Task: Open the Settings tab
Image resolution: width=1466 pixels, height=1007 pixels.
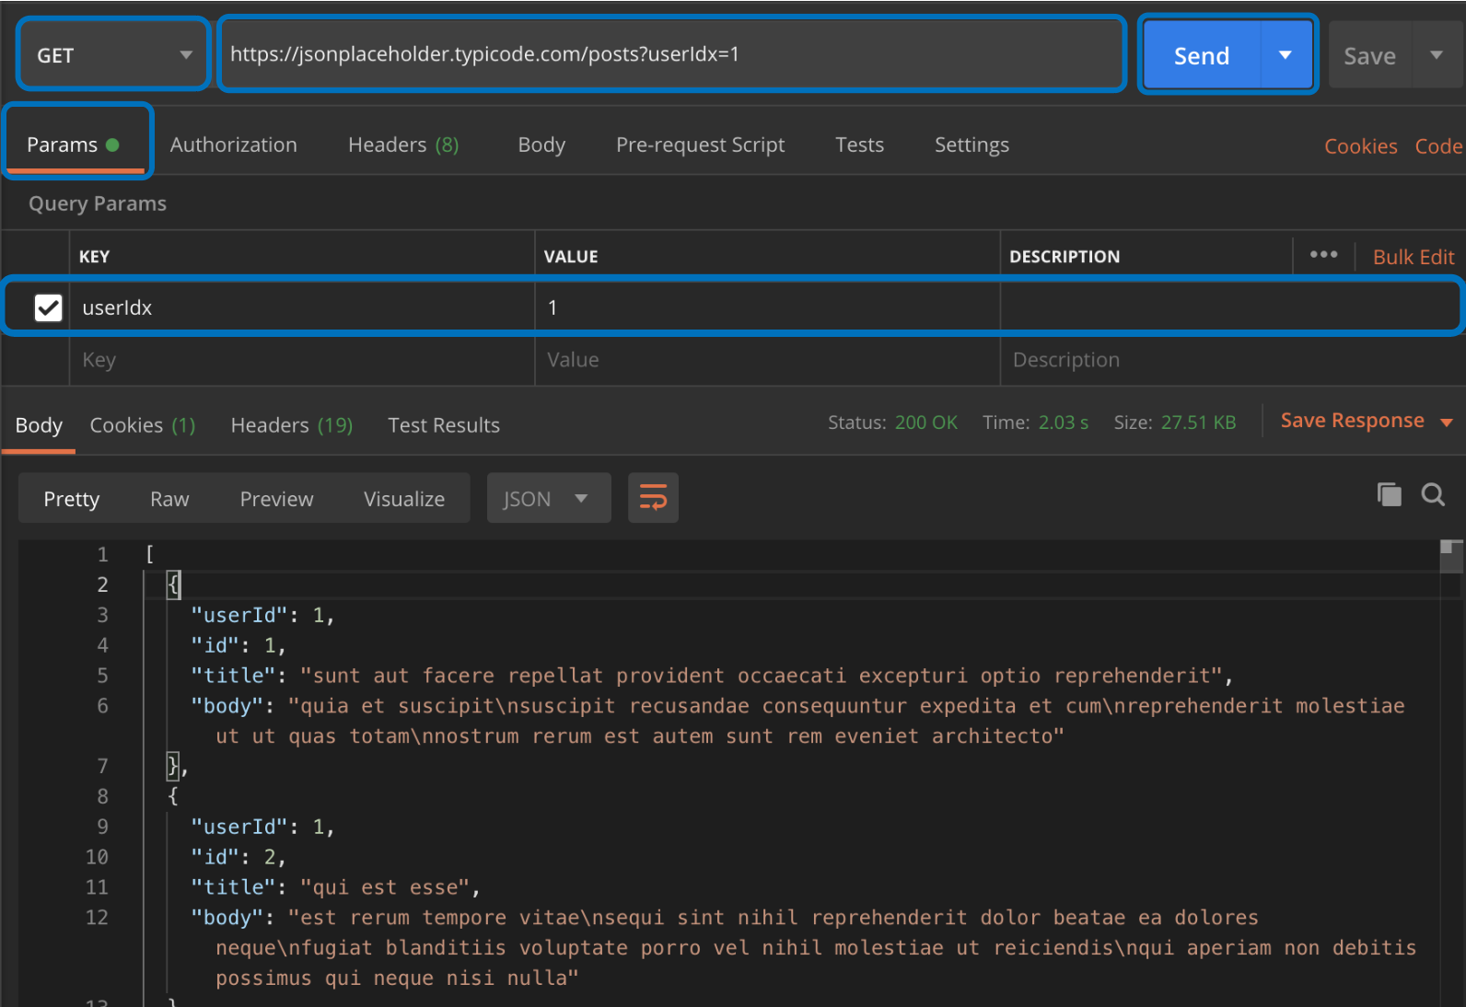Action: coord(972,145)
